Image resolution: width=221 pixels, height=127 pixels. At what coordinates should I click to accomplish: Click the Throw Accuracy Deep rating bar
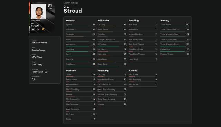click(175, 46)
